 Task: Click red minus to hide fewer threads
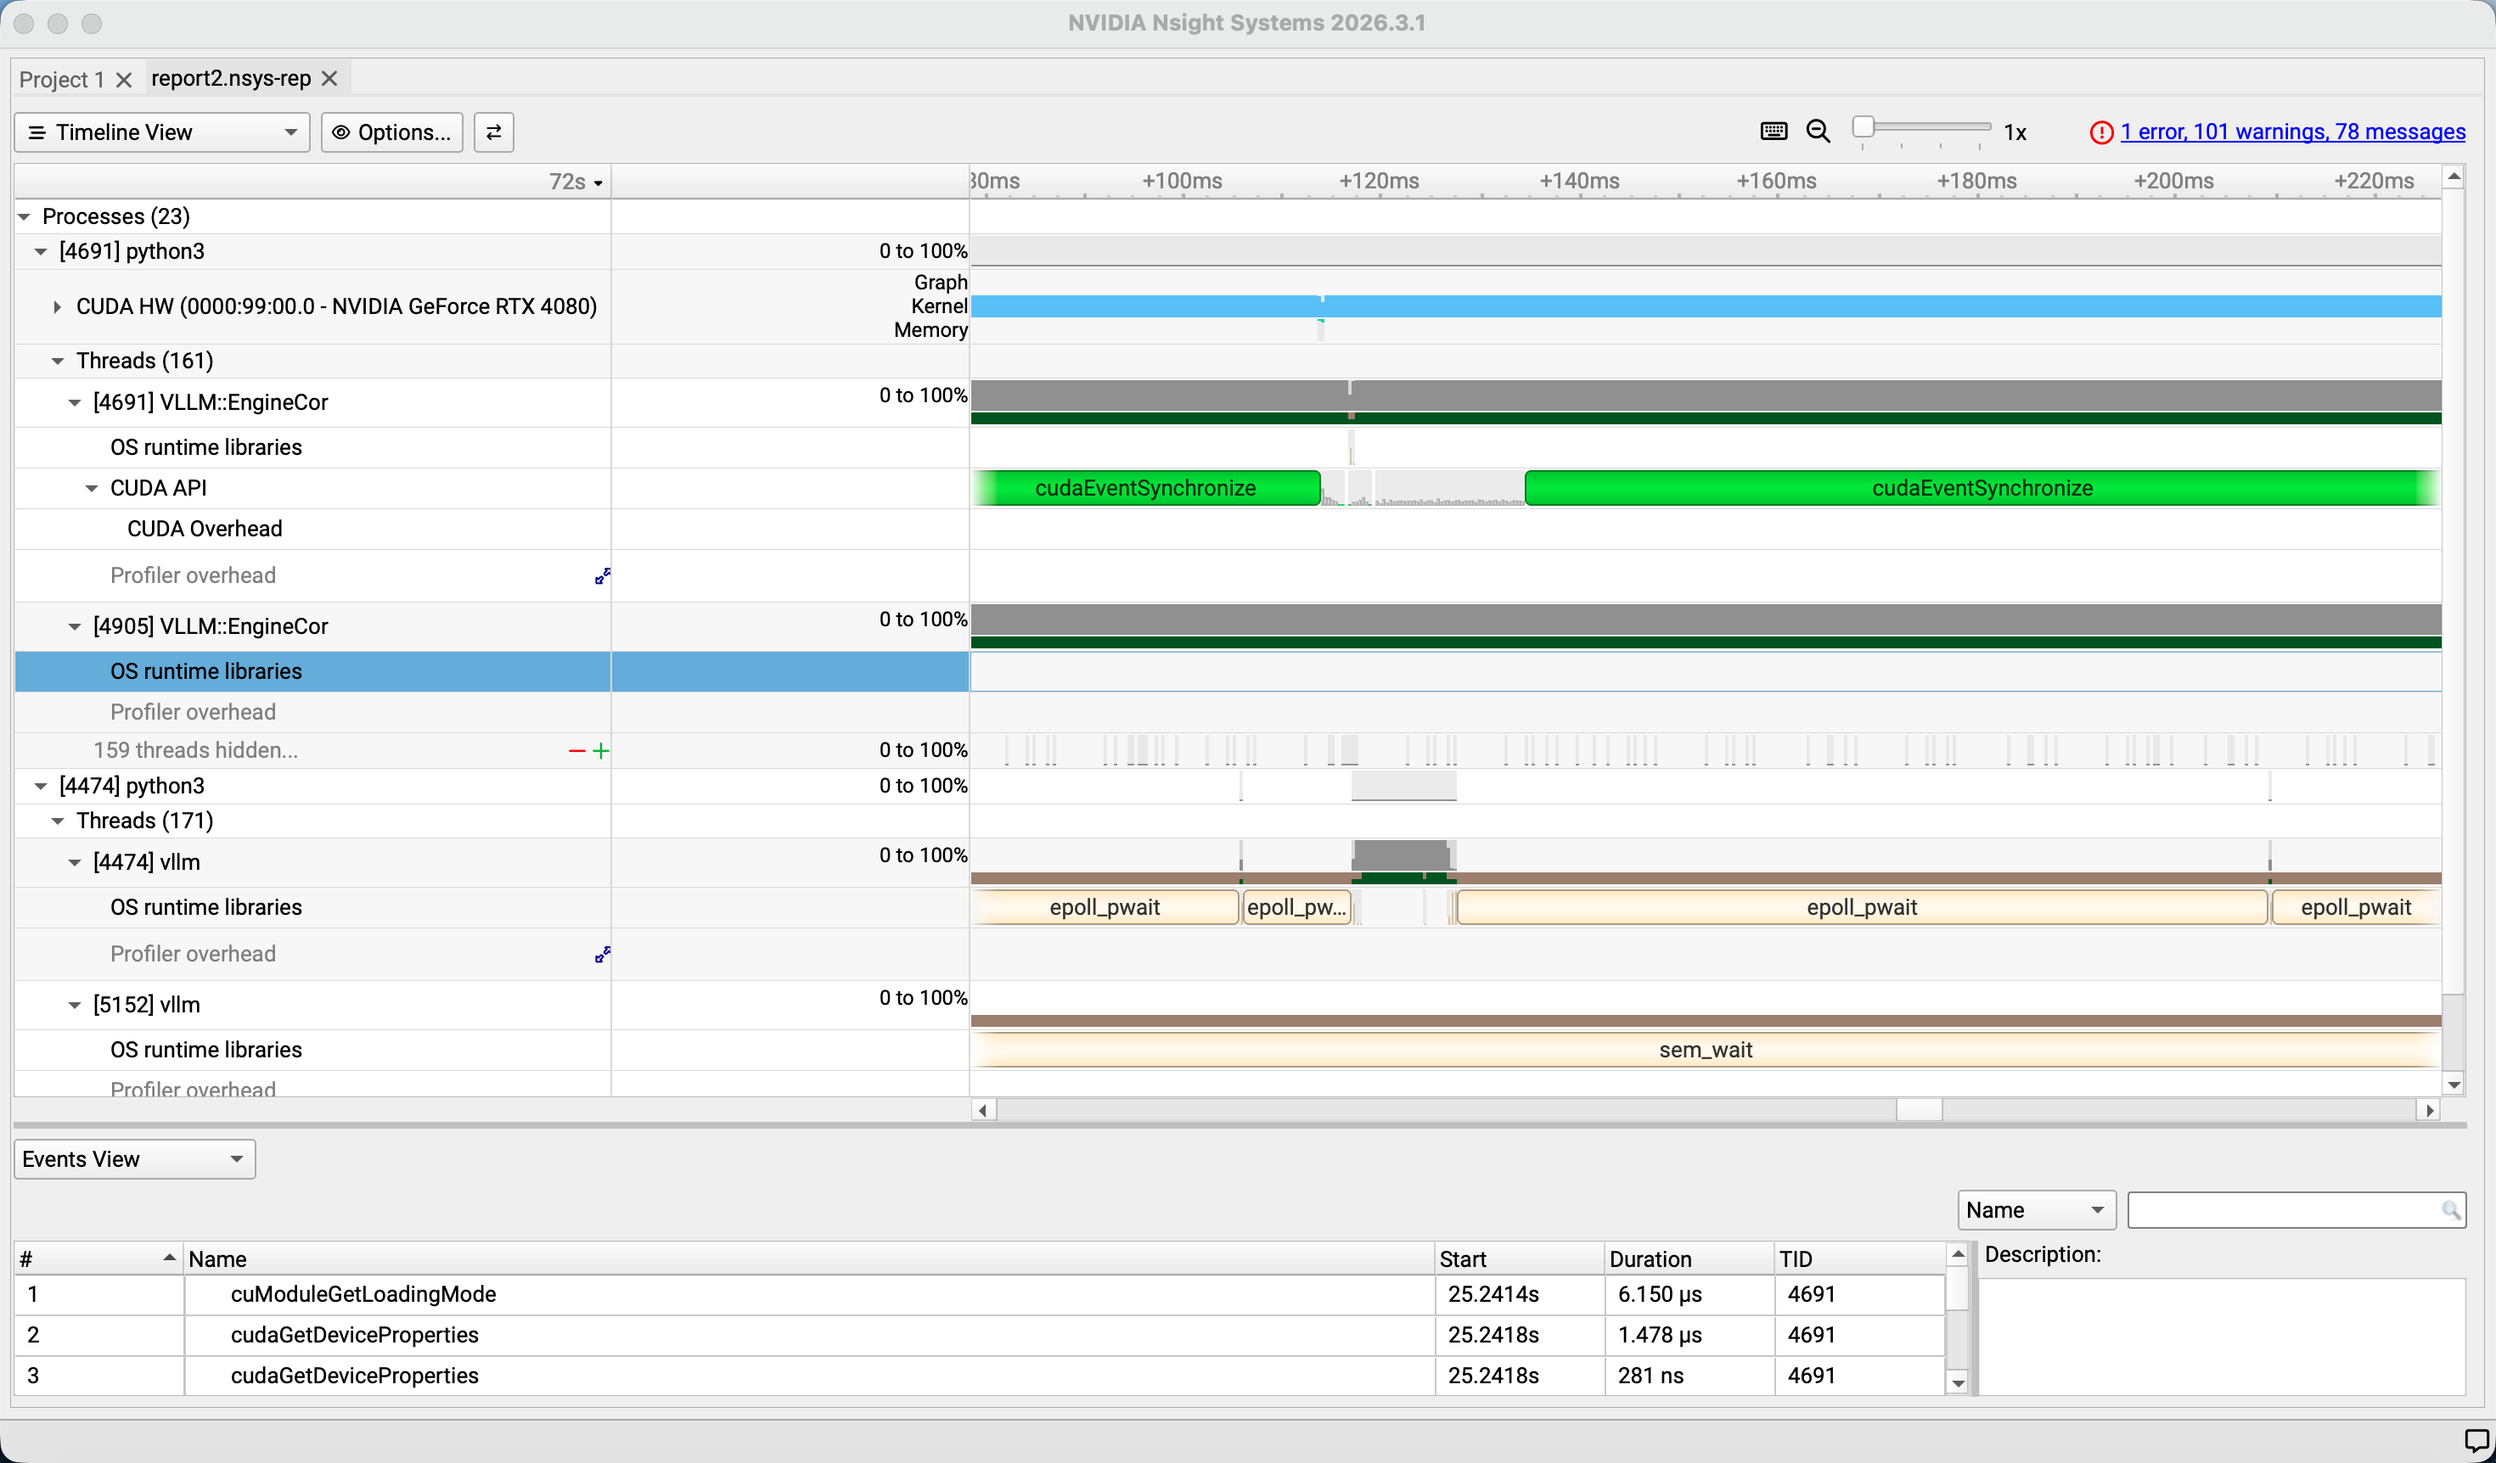(576, 751)
